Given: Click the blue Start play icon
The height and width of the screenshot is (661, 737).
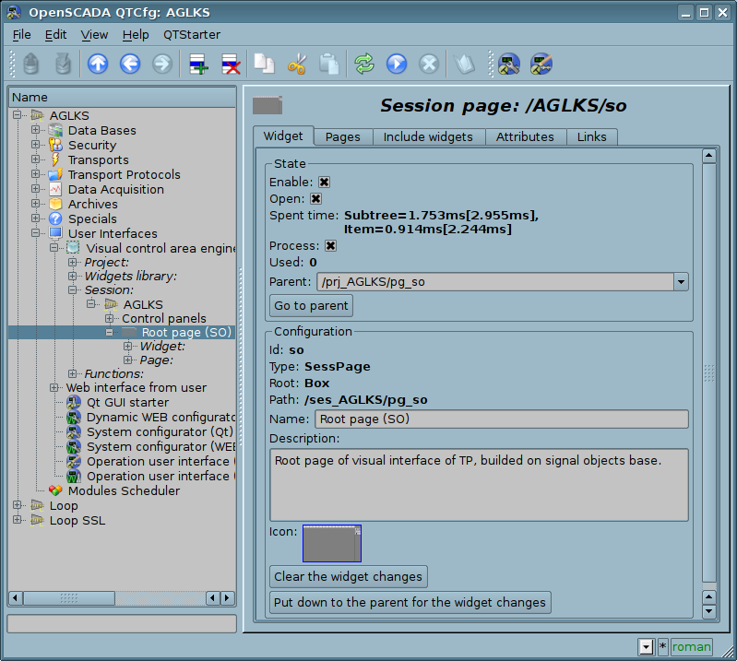Looking at the screenshot, I should (x=397, y=64).
